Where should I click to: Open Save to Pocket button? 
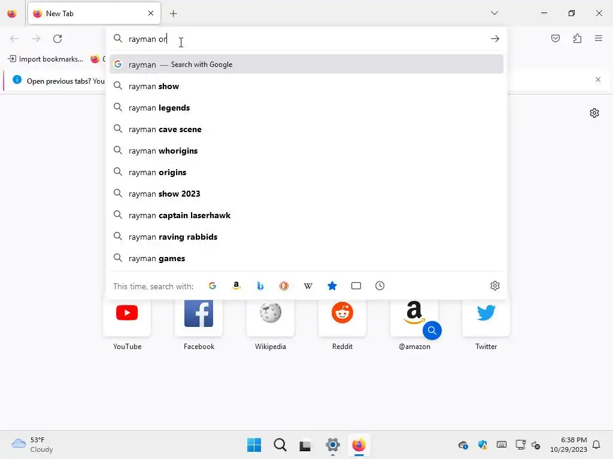coord(556,38)
